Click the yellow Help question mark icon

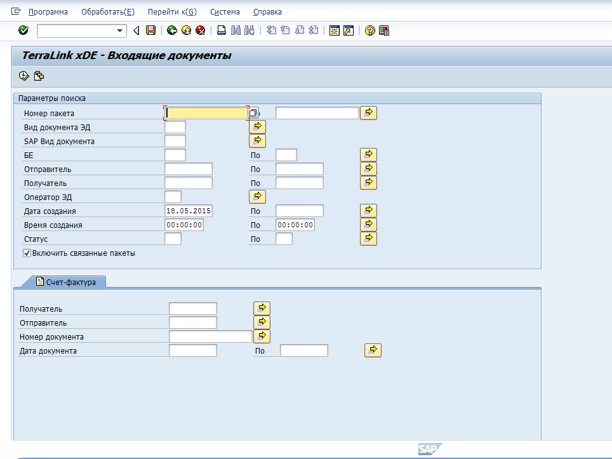click(369, 30)
